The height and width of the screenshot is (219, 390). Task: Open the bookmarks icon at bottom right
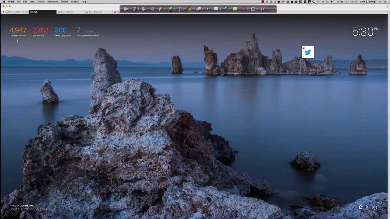click(x=367, y=207)
